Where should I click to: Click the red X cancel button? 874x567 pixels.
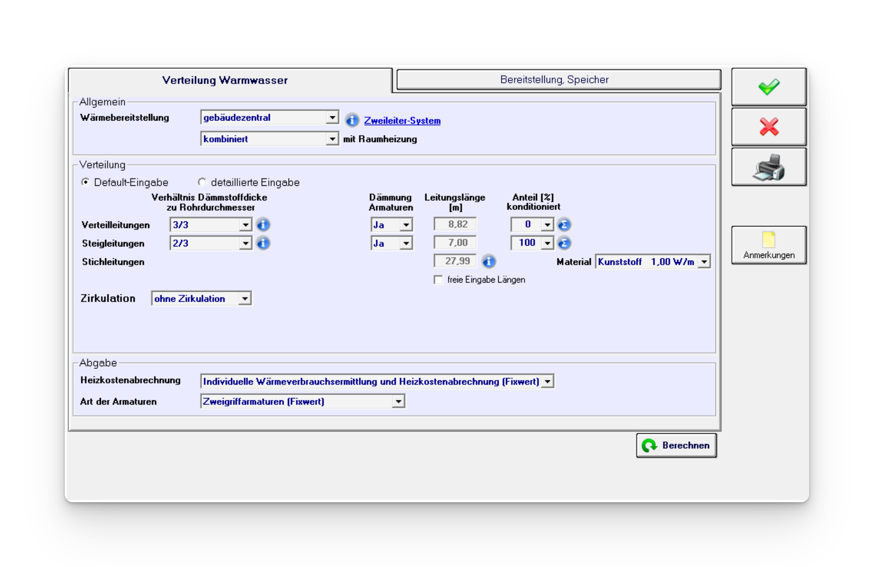pyautogui.click(x=769, y=127)
